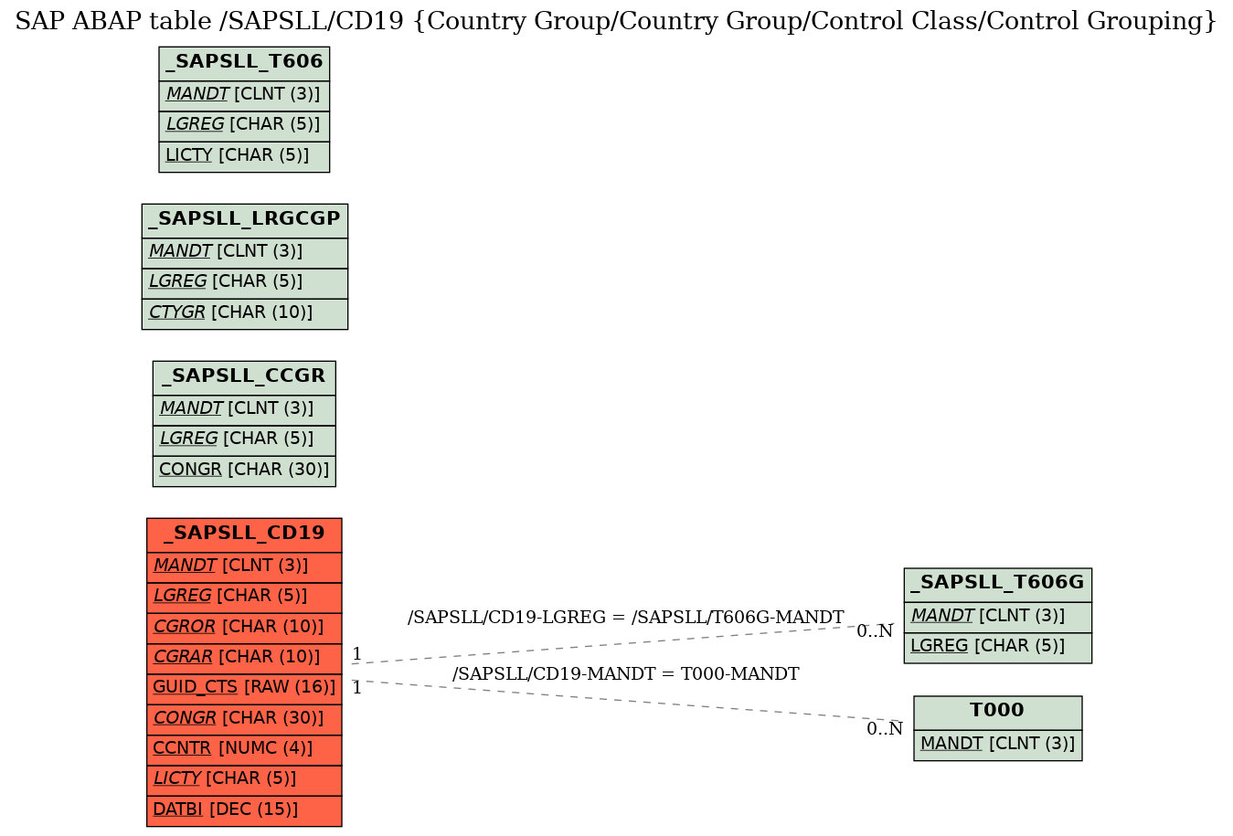Select LGREG [CHAR (5)] row in _SAPSLL_CD19
Screen dimensions: 1233x836
click(x=244, y=597)
